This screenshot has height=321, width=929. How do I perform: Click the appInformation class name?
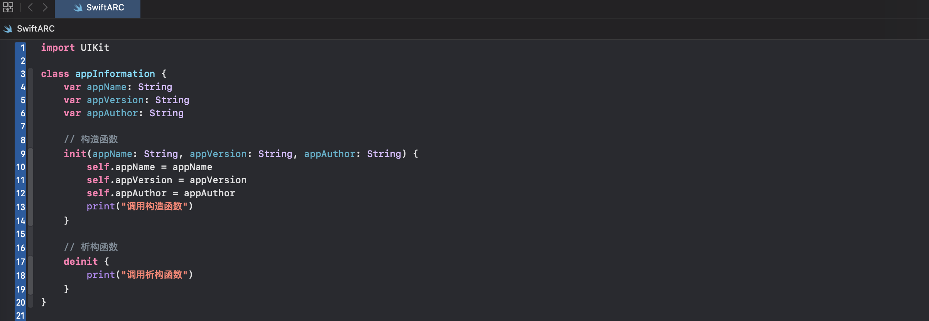click(115, 74)
